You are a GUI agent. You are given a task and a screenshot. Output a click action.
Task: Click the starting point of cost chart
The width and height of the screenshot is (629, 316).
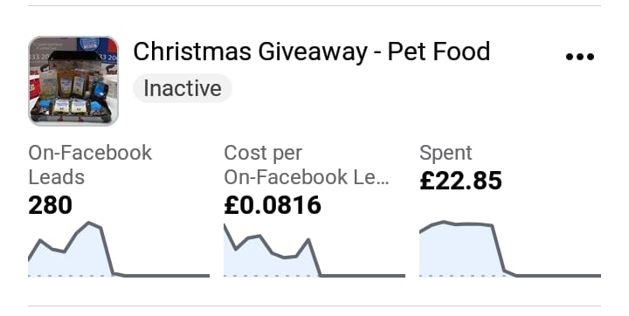pyautogui.click(x=225, y=226)
